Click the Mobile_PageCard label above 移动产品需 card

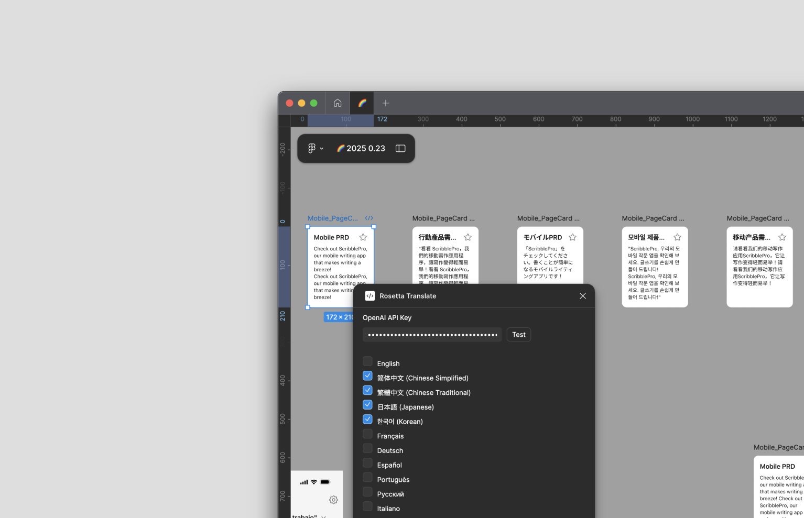[x=758, y=218]
